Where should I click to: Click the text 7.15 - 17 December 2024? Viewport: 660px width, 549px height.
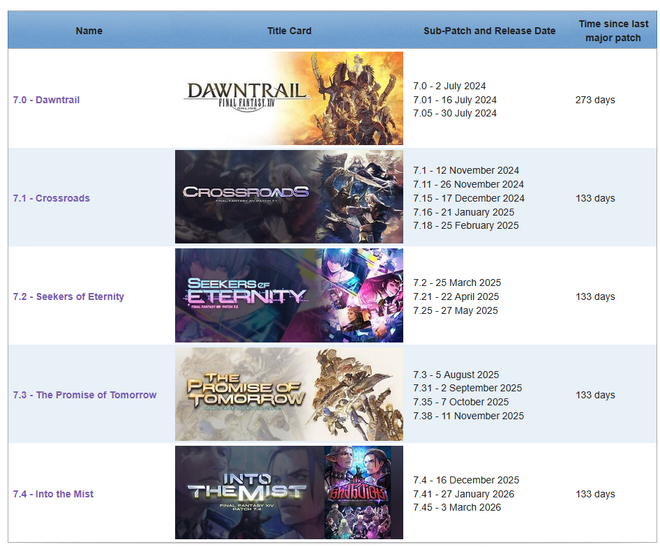(469, 198)
